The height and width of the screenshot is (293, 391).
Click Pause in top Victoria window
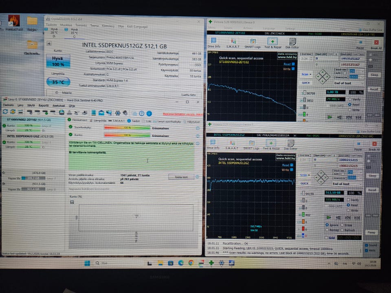(360, 44)
